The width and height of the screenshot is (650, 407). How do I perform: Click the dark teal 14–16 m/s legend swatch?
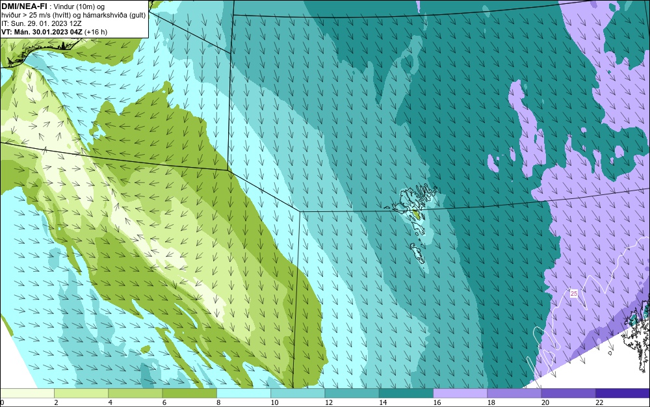[406, 393]
